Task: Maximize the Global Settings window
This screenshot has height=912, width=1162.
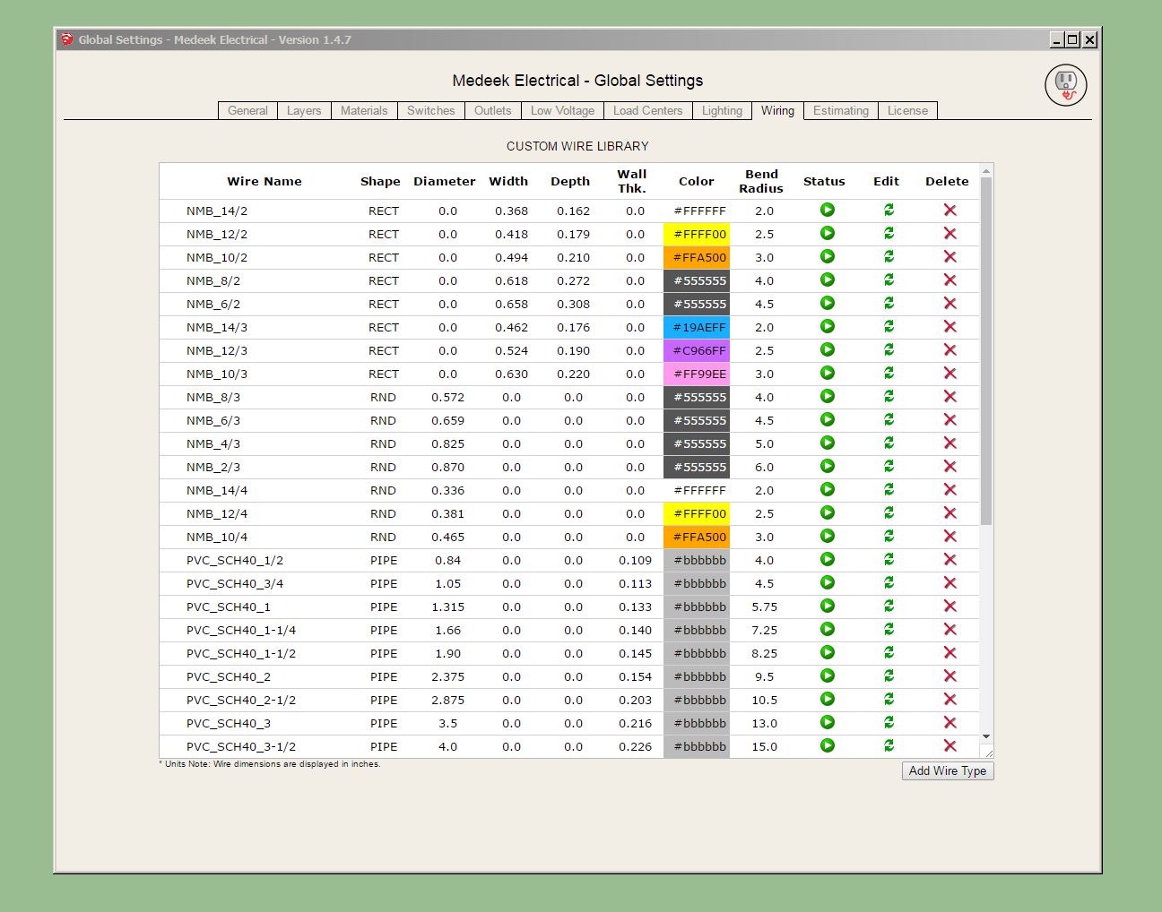Action: (1072, 39)
